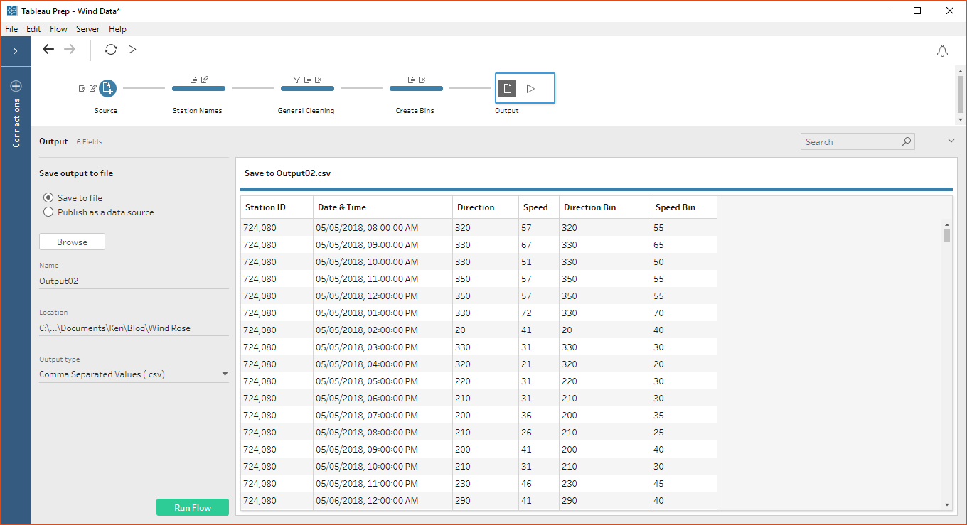
Task: Click the search magnifier icon
Action: click(907, 141)
